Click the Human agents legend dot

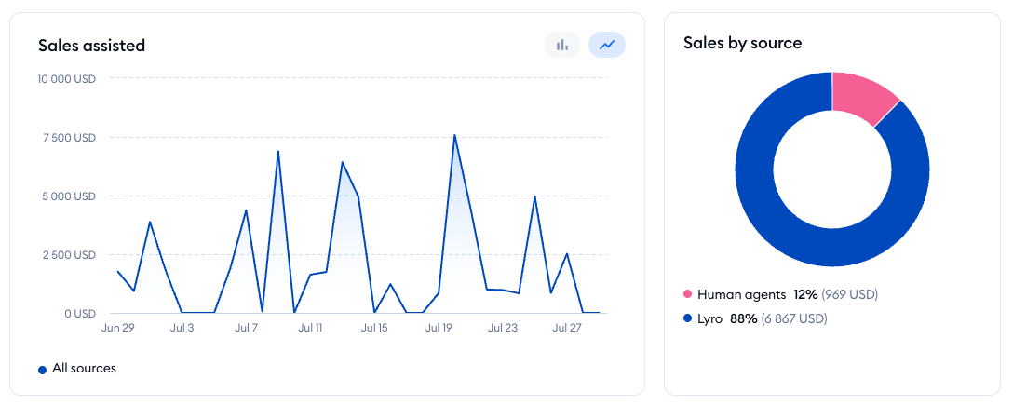[x=687, y=295]
